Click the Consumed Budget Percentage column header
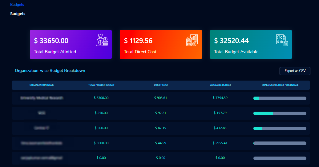This screenshot has height=167, width=319. tap(280, 85)
